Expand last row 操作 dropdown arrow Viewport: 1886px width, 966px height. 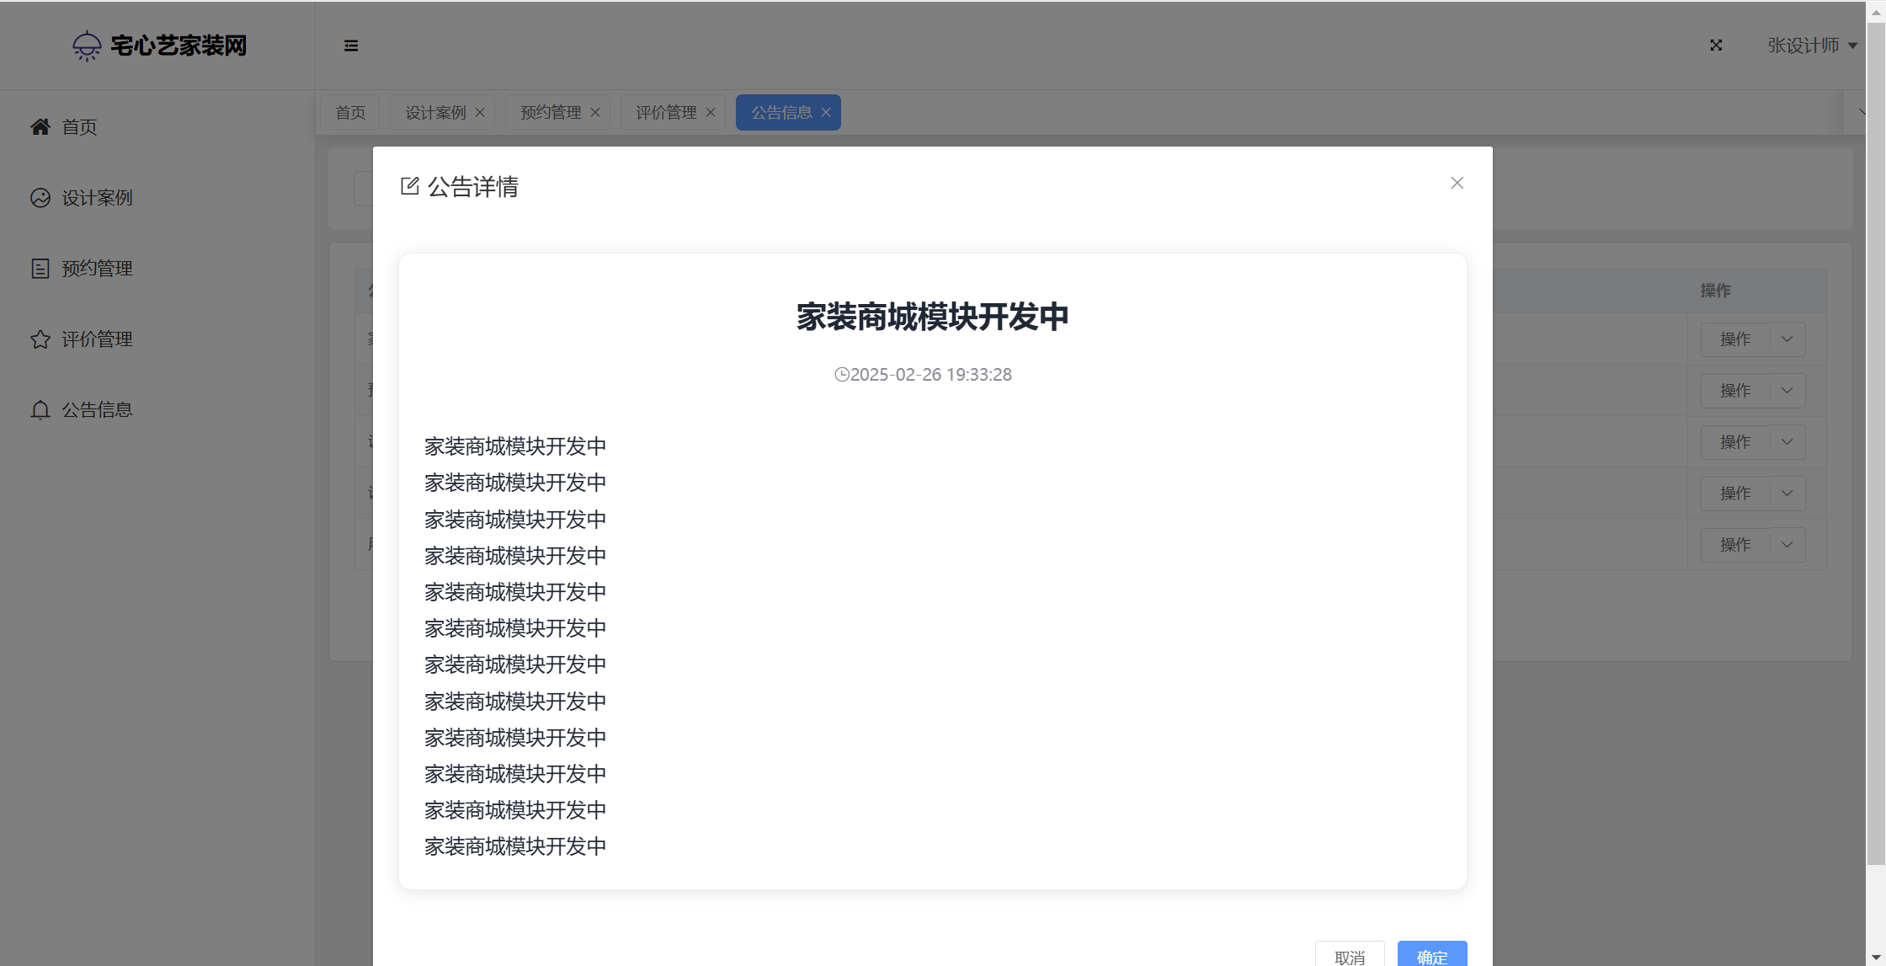tap(1787, 544)
